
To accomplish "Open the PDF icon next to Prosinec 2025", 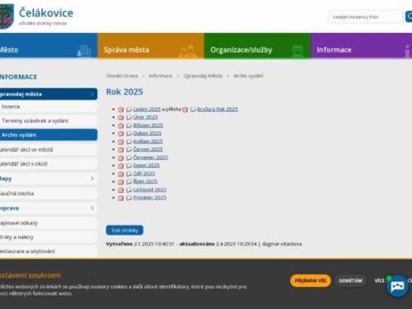I will pos(121,198).
